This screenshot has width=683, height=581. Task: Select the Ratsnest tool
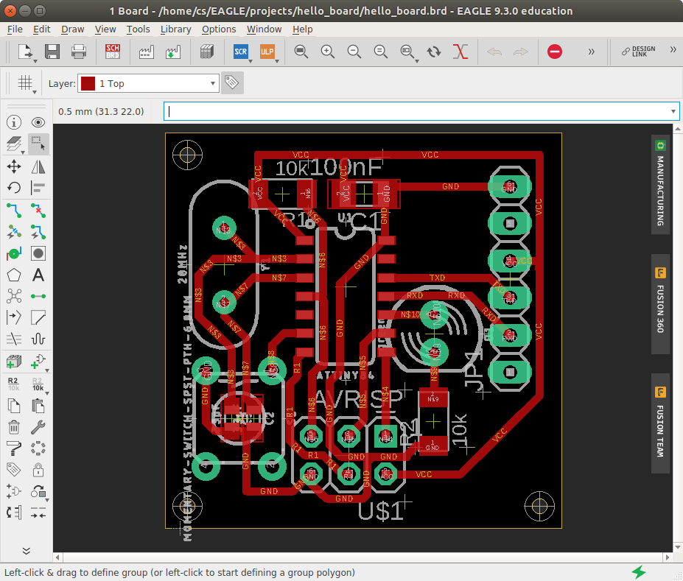14,296
